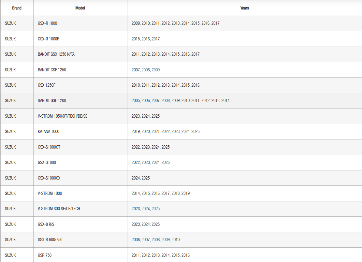Click the KATANA 1000 model cell
Image resolution: width=362 pixels, height=262 pixels.
[x=49, y=131]
